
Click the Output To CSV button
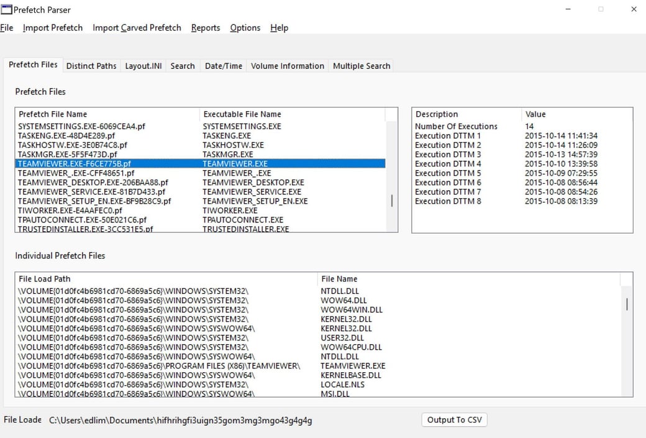[x=455, y=420]
